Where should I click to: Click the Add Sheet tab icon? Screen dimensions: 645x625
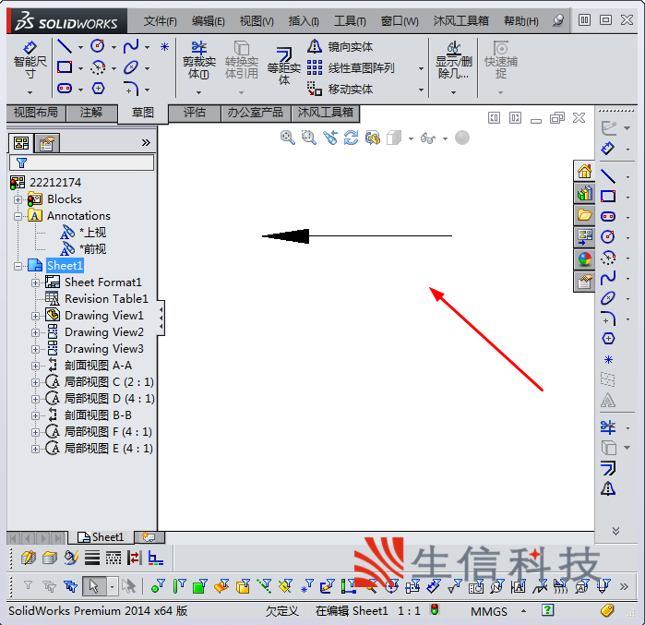click(149, 537)
